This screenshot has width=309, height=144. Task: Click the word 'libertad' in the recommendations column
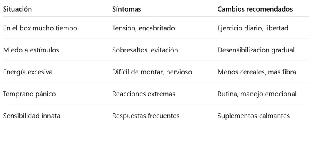pyautogui.click(x=277, y=28)
